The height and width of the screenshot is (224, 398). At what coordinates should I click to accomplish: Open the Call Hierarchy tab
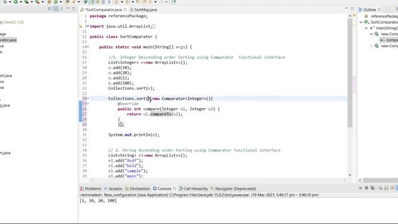pyautogui.click(x=193, y=189)
